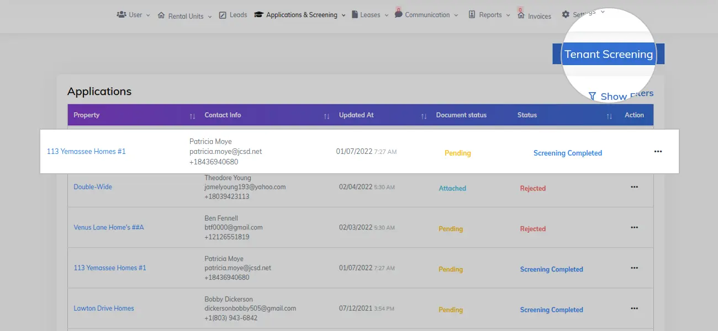Open the 113 Yemassee Homes #1 property link
This screenshot has height=331, width=718.
click(86, 151)
